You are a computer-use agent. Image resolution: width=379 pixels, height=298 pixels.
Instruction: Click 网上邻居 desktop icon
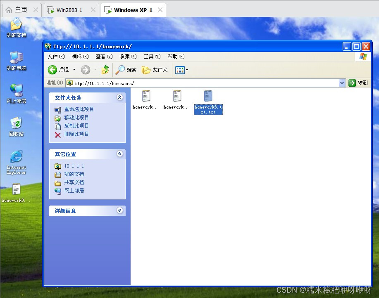(16, 94)
